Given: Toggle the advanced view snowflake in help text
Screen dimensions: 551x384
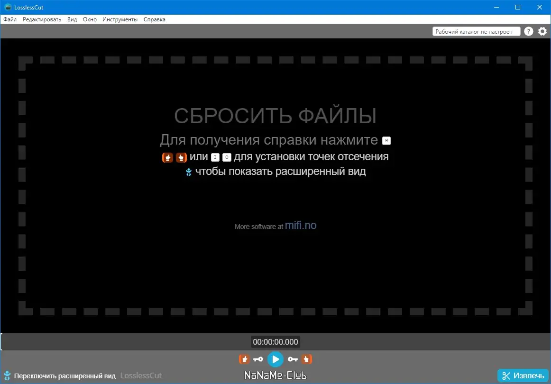Looking at the screenshot, I should click(188, 172).
